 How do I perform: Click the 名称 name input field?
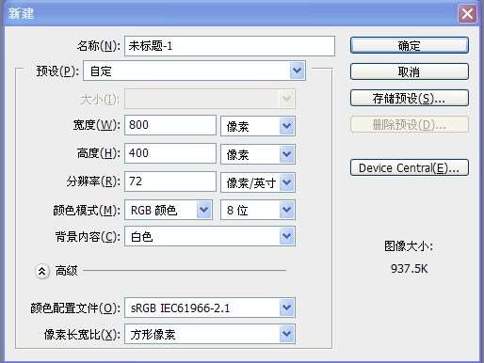230,46
